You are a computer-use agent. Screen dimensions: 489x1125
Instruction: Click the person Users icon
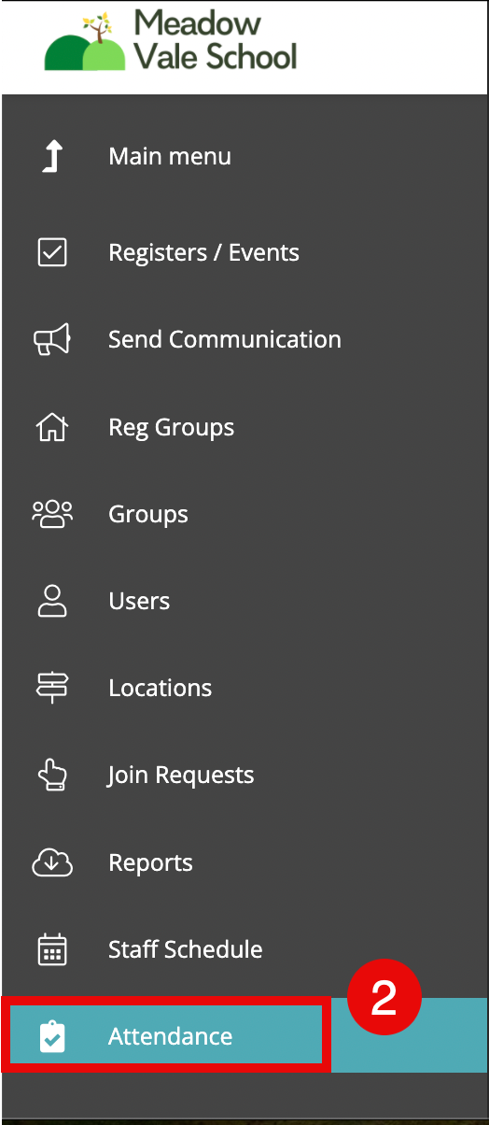[x=52, y=601]
